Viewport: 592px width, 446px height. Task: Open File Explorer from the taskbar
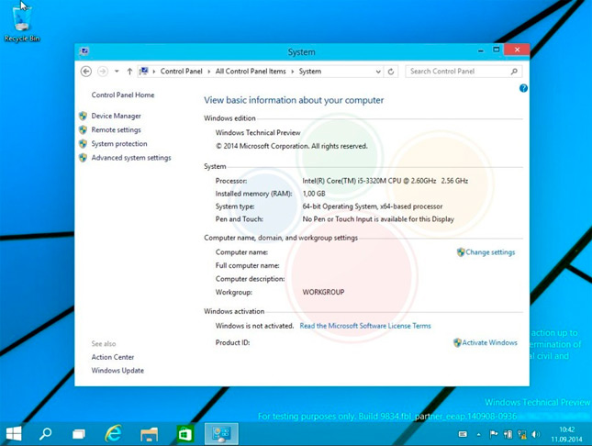149,434
